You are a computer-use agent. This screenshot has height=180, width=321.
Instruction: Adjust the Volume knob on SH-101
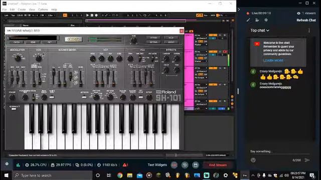[x=12, y=97]
